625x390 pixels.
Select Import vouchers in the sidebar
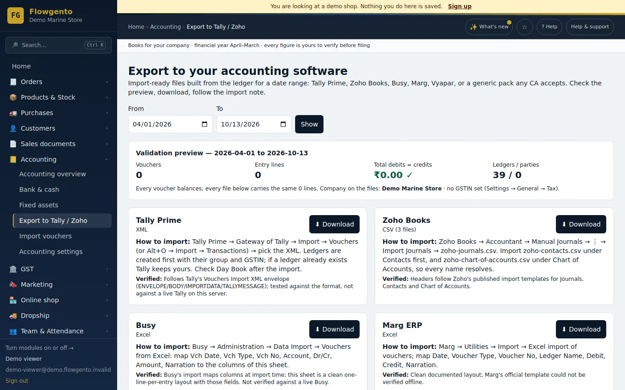pos(62,236)
